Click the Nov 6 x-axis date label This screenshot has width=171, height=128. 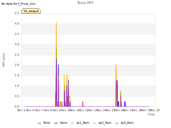tap(30, 110)
